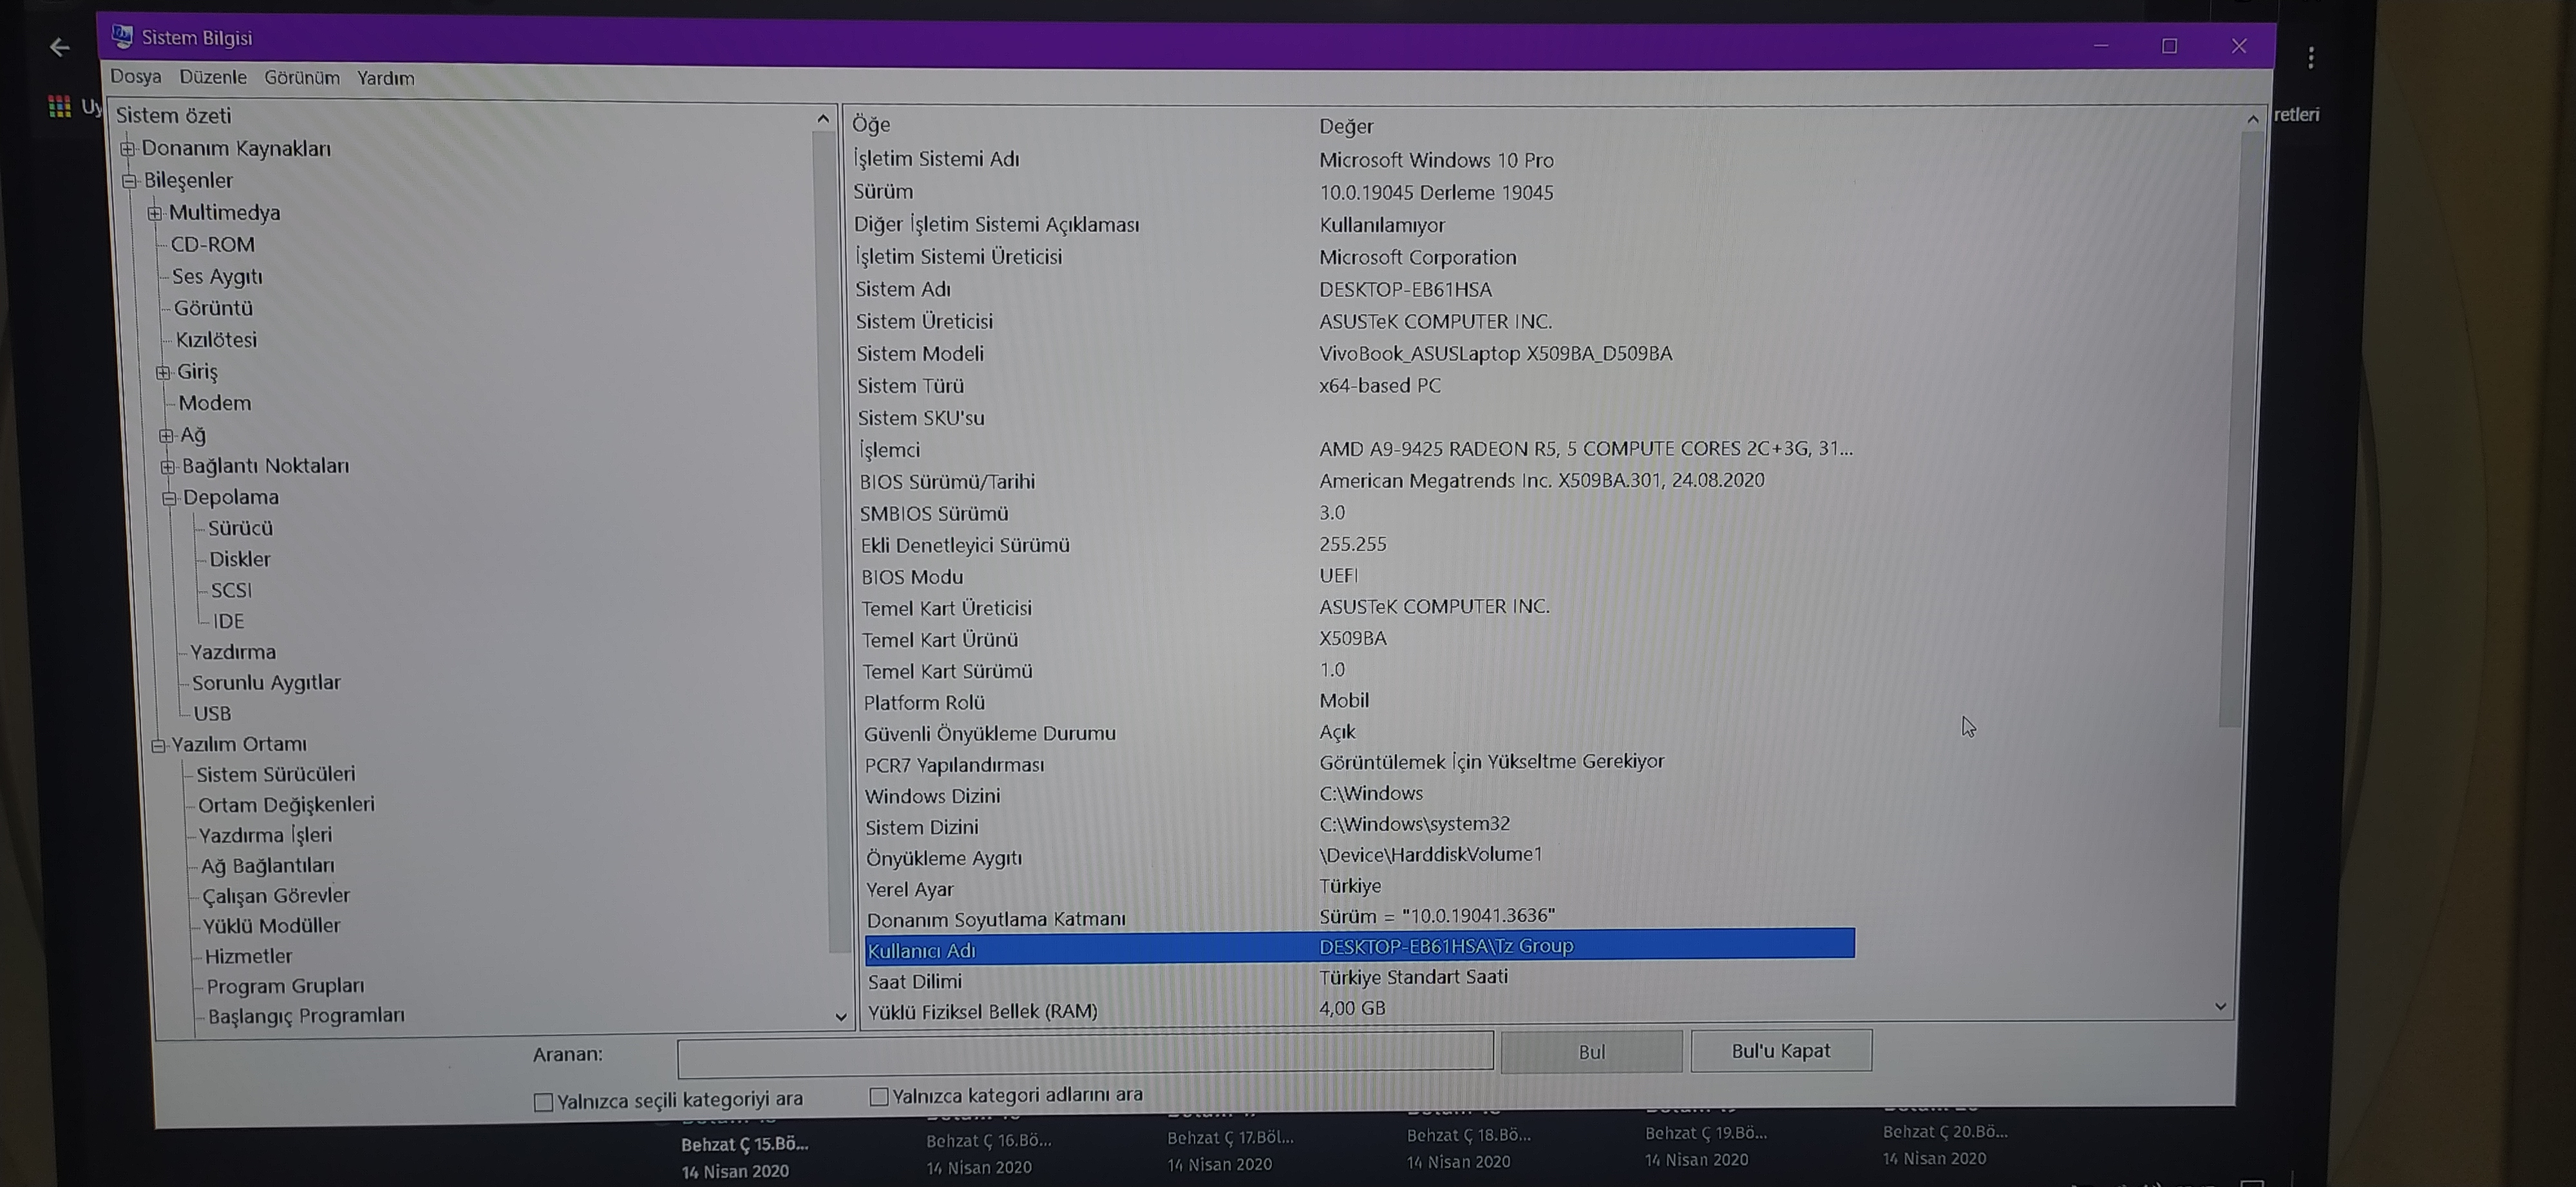Open Behzat Ç 19.Bö... item behind window
This screenshot has width=2576, height=1187.
tap(1706, 1133)
